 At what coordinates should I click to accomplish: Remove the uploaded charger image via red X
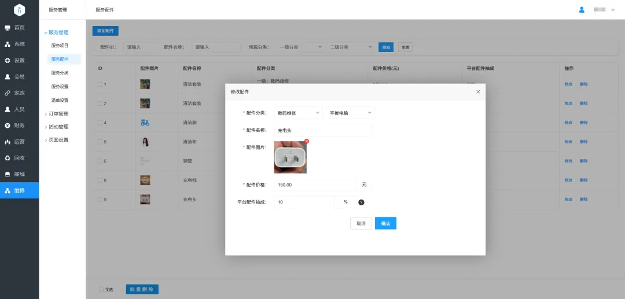coord(307,141)
